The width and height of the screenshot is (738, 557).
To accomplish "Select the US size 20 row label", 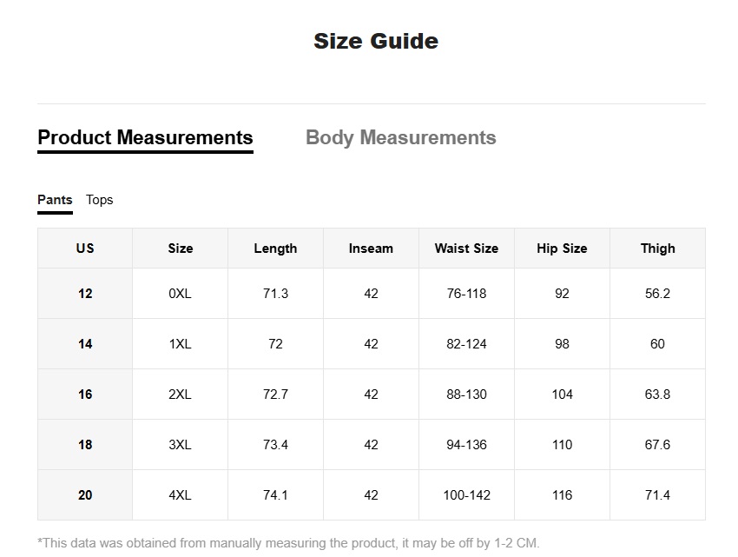I will 85,495.
